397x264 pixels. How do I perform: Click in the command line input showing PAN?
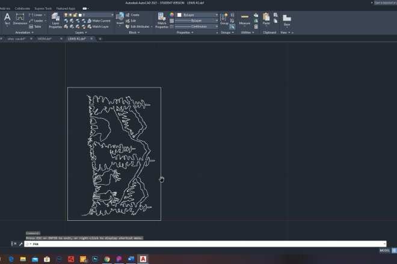coord(205,244)
